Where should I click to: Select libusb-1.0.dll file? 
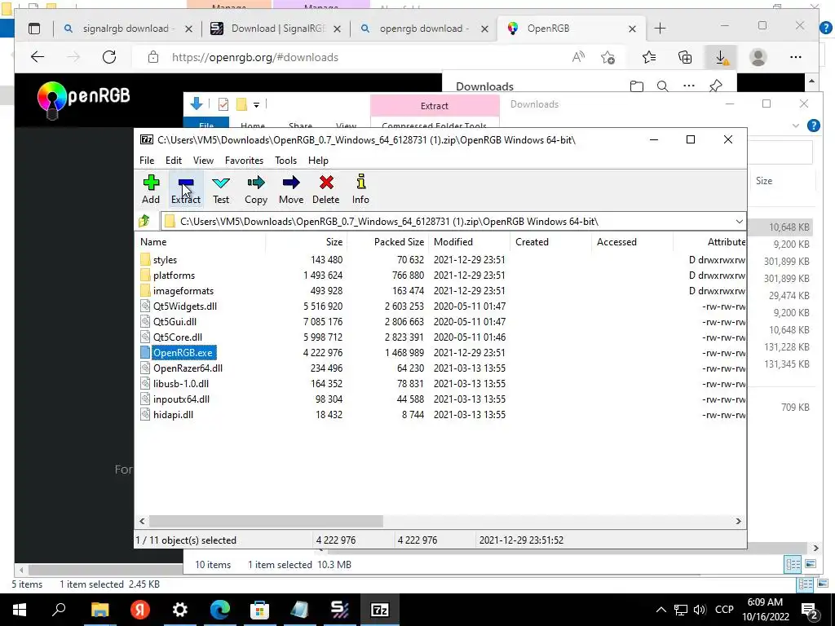[x=180, y=383]
